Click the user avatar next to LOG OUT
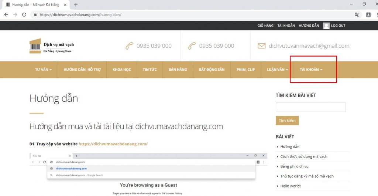 tap(326, 26)
